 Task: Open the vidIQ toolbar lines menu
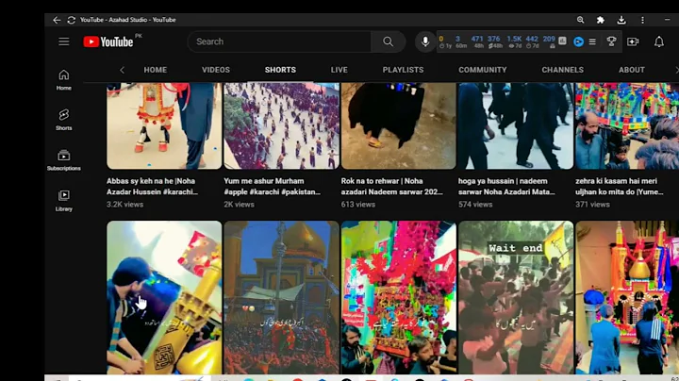point(592,41)
